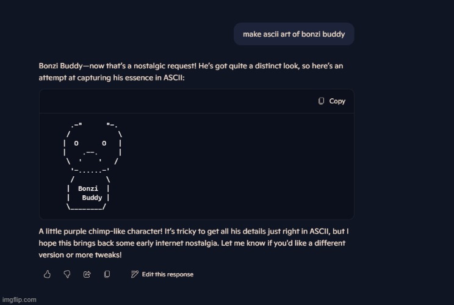Screen dimensions: 454x305
Task: Click the clipboard icon in the code block header
Action: 321,101
